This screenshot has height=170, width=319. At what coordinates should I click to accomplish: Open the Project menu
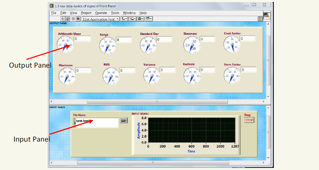point(86,13)
